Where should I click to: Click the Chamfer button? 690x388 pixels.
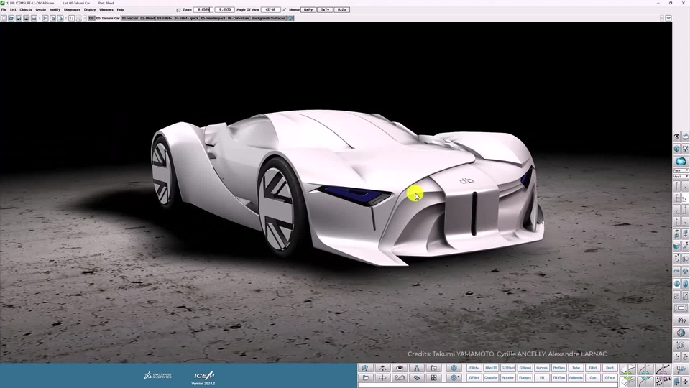click(491, 377)
